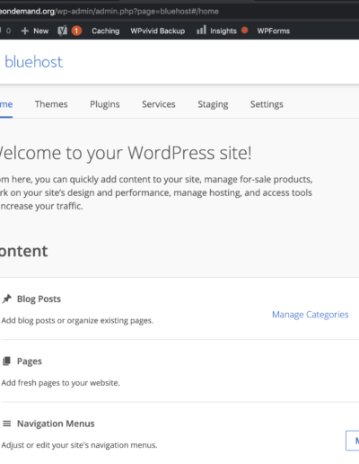Open WPForms in admin bar
359x464 pixels.
pos(274,31)
